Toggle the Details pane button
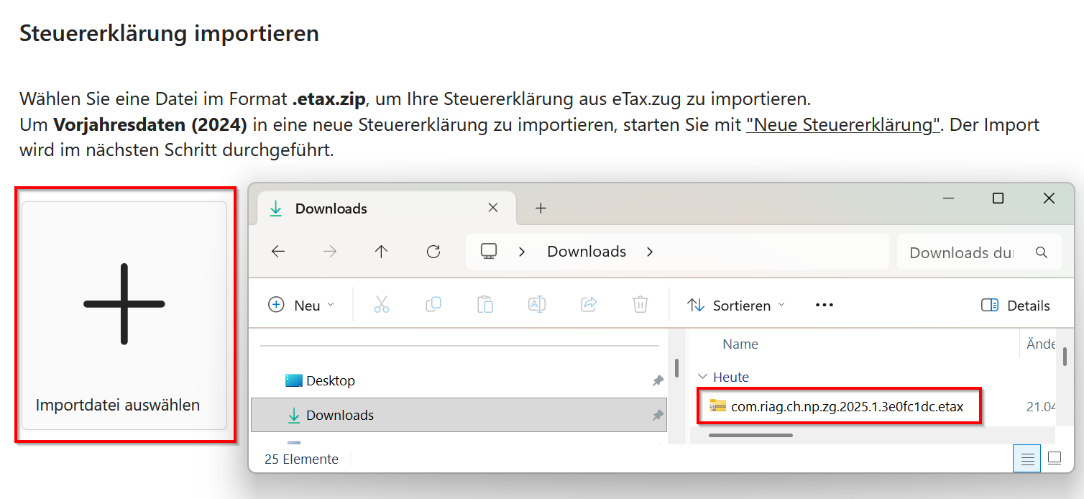Image resolution: width=1084 pixels, height=499 pixels. coord(1016,306)
